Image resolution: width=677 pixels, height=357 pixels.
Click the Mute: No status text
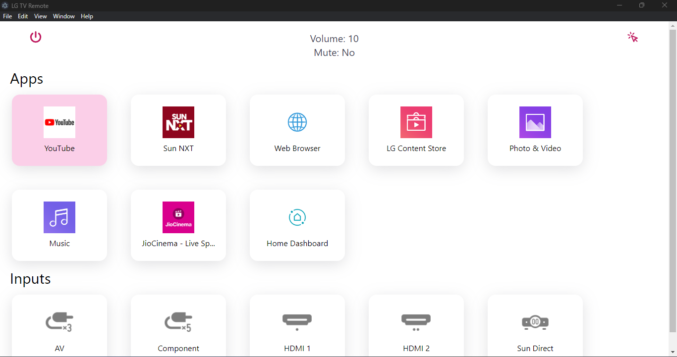coord(335,52)
